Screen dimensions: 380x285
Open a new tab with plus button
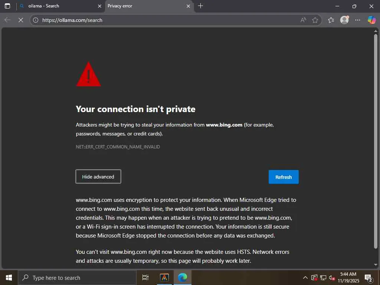200,6
